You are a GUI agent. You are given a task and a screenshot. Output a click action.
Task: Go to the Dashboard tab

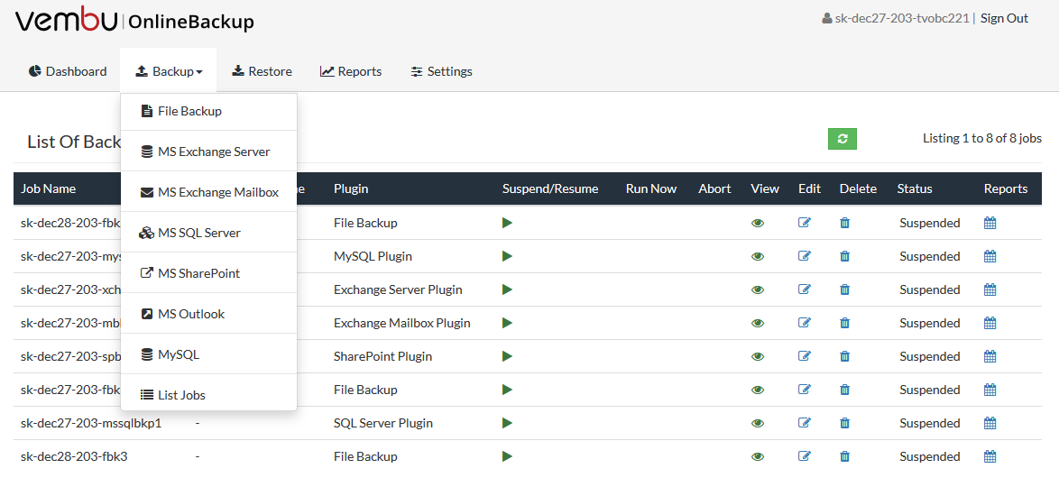tap(68, 71)
